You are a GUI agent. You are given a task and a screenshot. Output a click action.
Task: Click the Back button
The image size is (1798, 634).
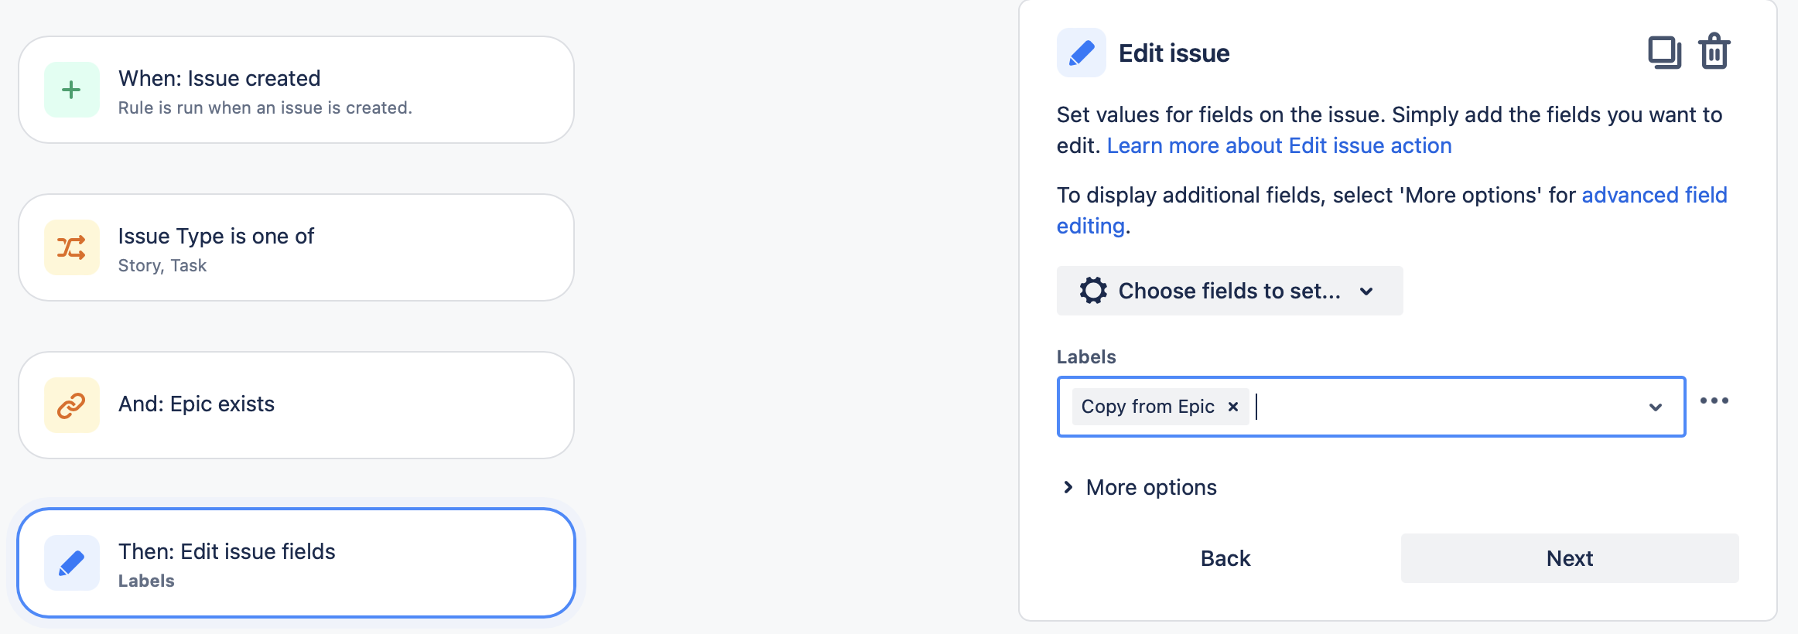[1225, 558]
